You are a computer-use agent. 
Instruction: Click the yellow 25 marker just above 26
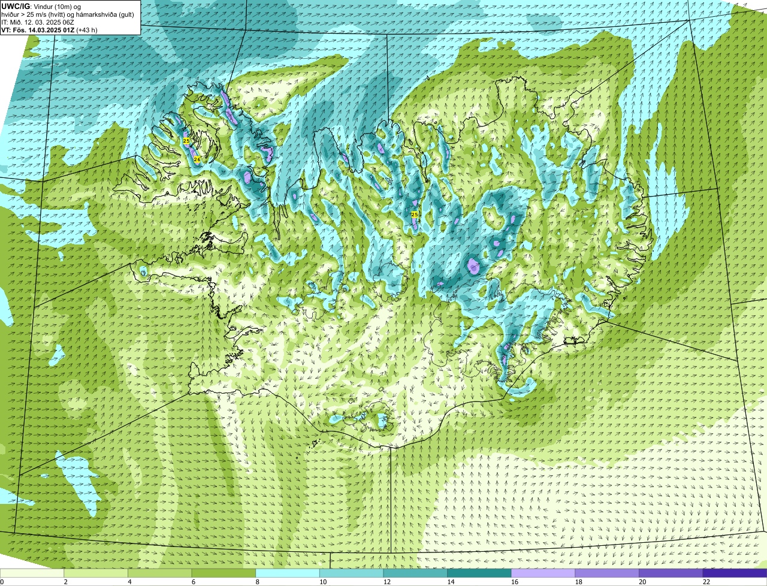coord(186,141)
